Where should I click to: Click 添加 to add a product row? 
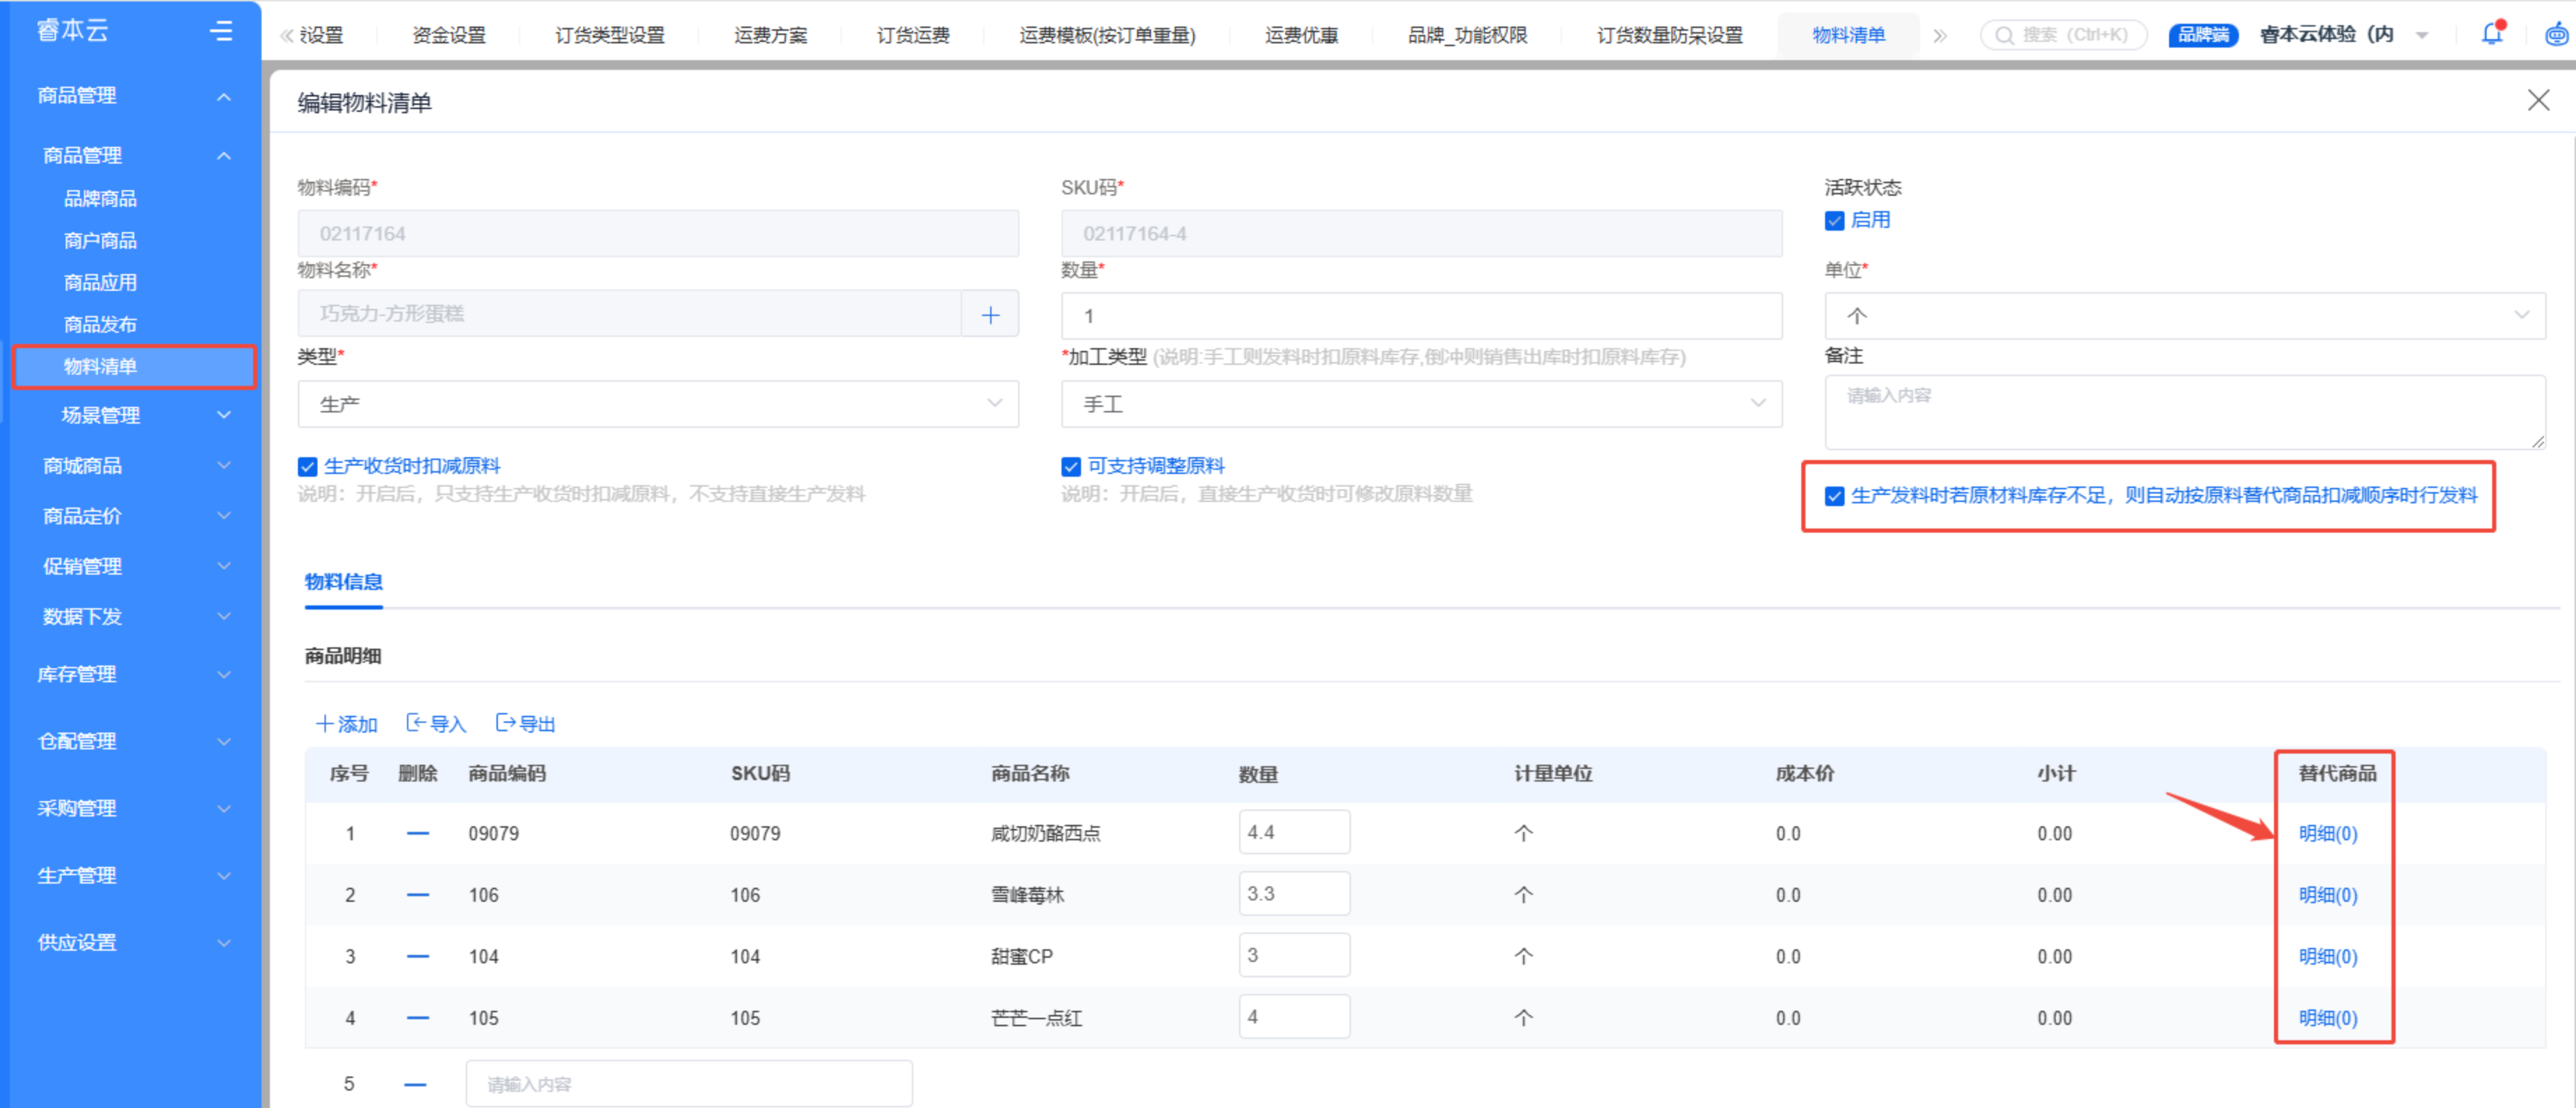(347, 723)
